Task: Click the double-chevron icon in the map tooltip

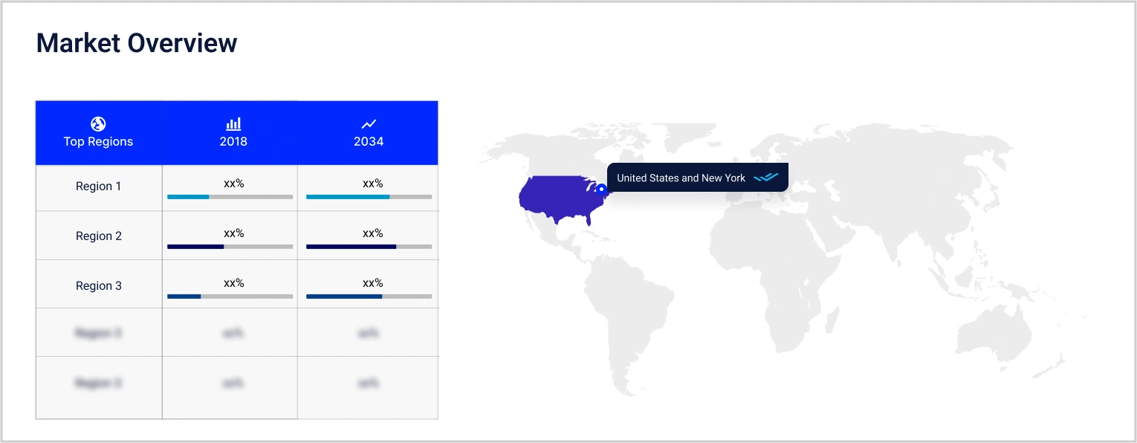Action: coord(765,178)
